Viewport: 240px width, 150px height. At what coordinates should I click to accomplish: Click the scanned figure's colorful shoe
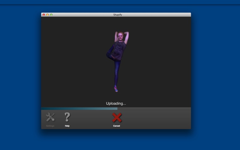point(116,89)
